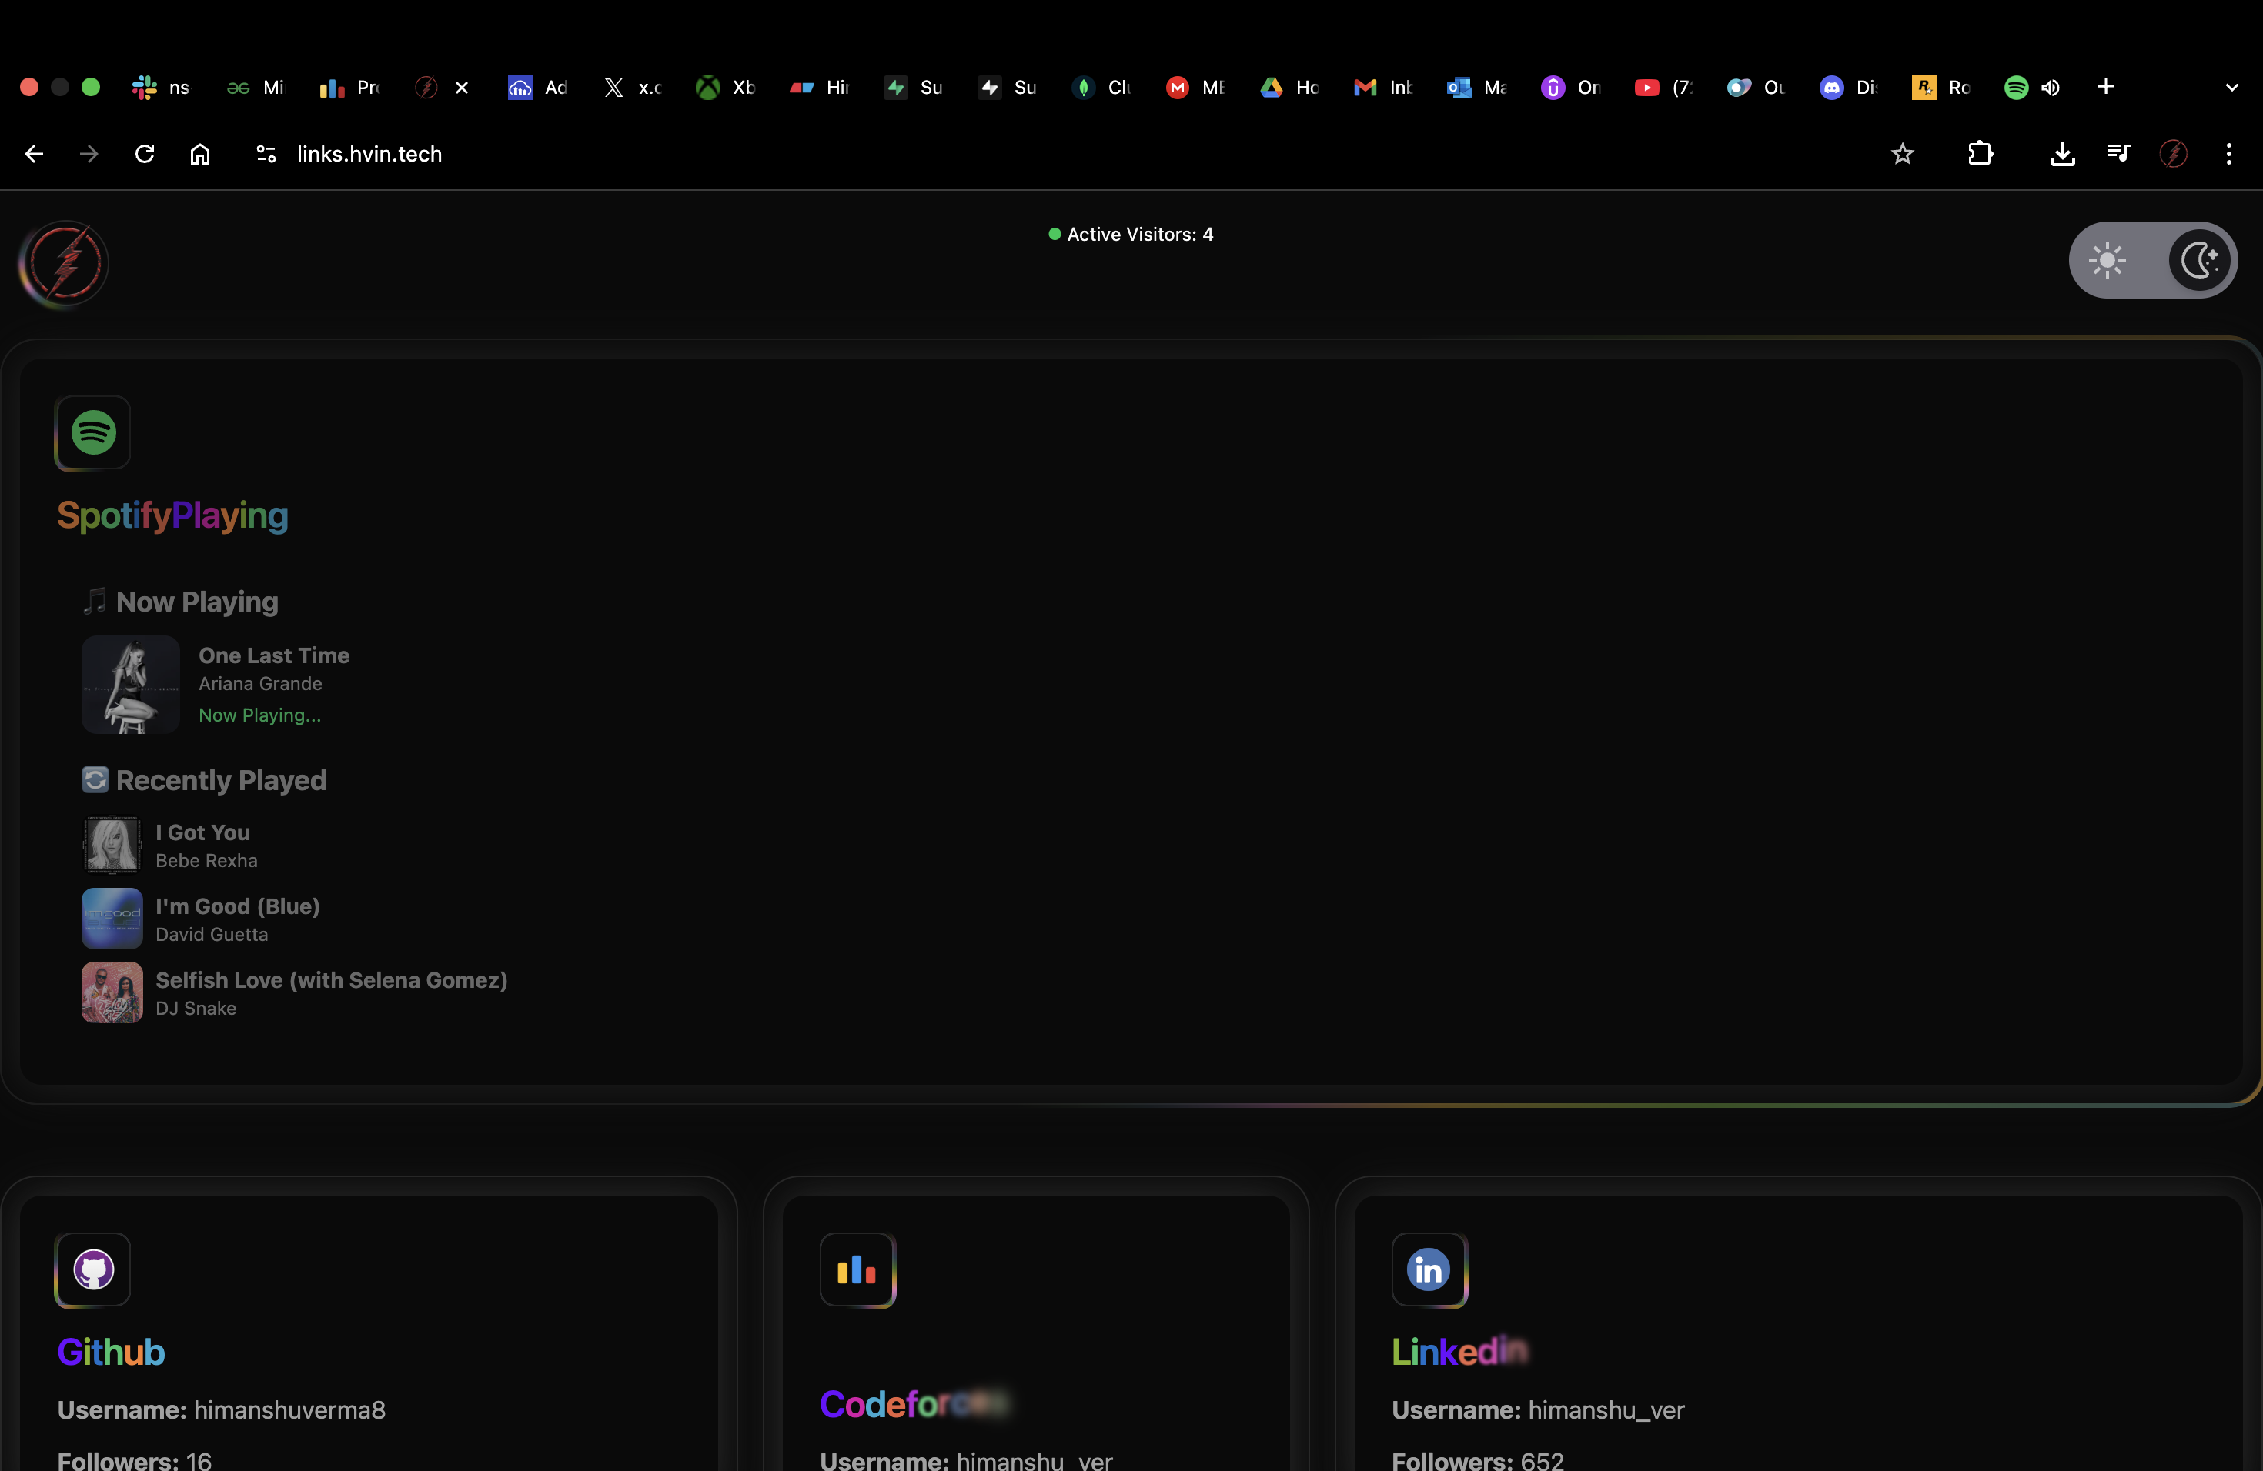
Task: Click the I'm Good (Blue) album thumbnail
Action: pos(112,919)
